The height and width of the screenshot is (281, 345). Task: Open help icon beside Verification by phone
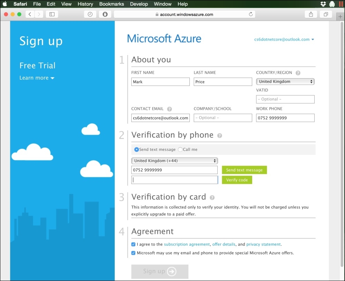(219, 136)
